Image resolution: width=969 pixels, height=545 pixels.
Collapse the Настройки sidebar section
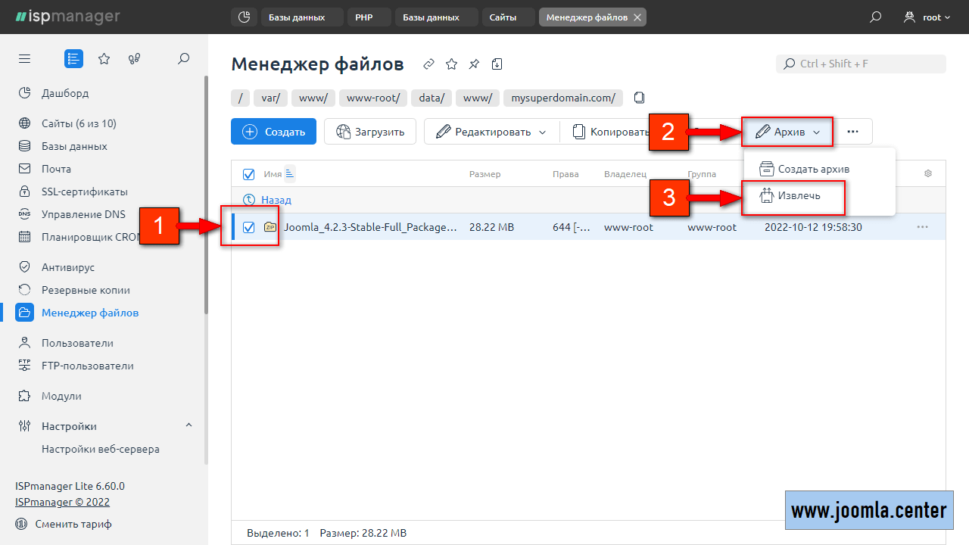coord(189,426)
